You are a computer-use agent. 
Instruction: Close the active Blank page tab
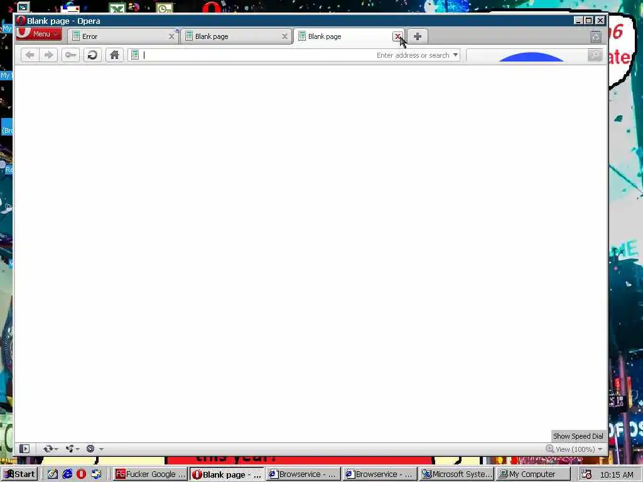397,36
